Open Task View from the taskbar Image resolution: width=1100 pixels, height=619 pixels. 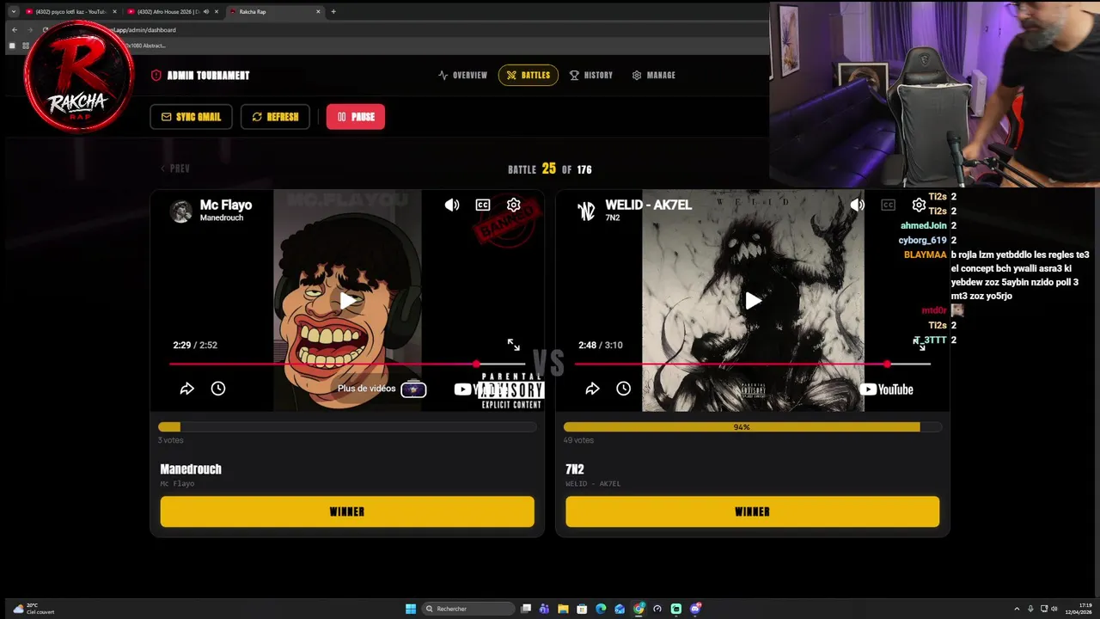(x=526, y=609)
